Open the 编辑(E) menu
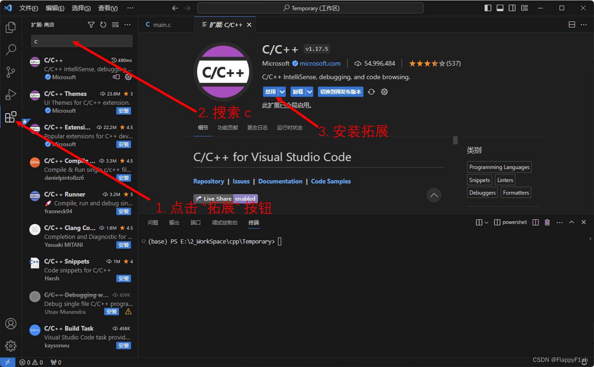The width and height of the screenshot is (594, 367). [x=55, y=8]
